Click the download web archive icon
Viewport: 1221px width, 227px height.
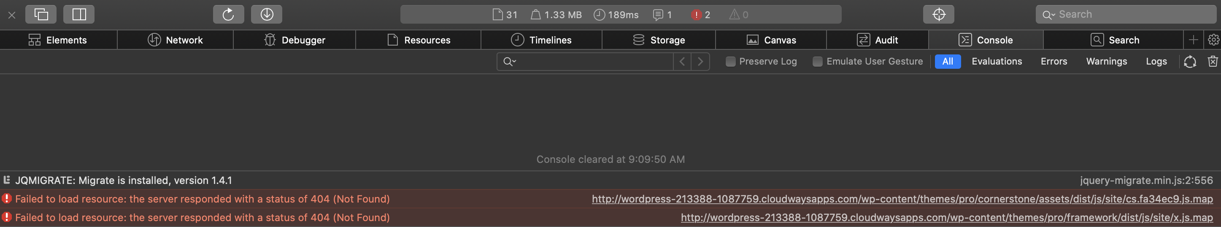[x=266, y=14]
